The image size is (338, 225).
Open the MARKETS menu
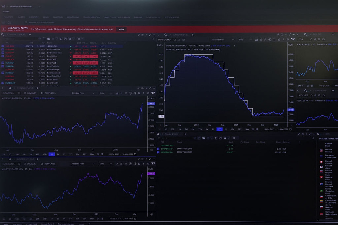pos(9,17)
